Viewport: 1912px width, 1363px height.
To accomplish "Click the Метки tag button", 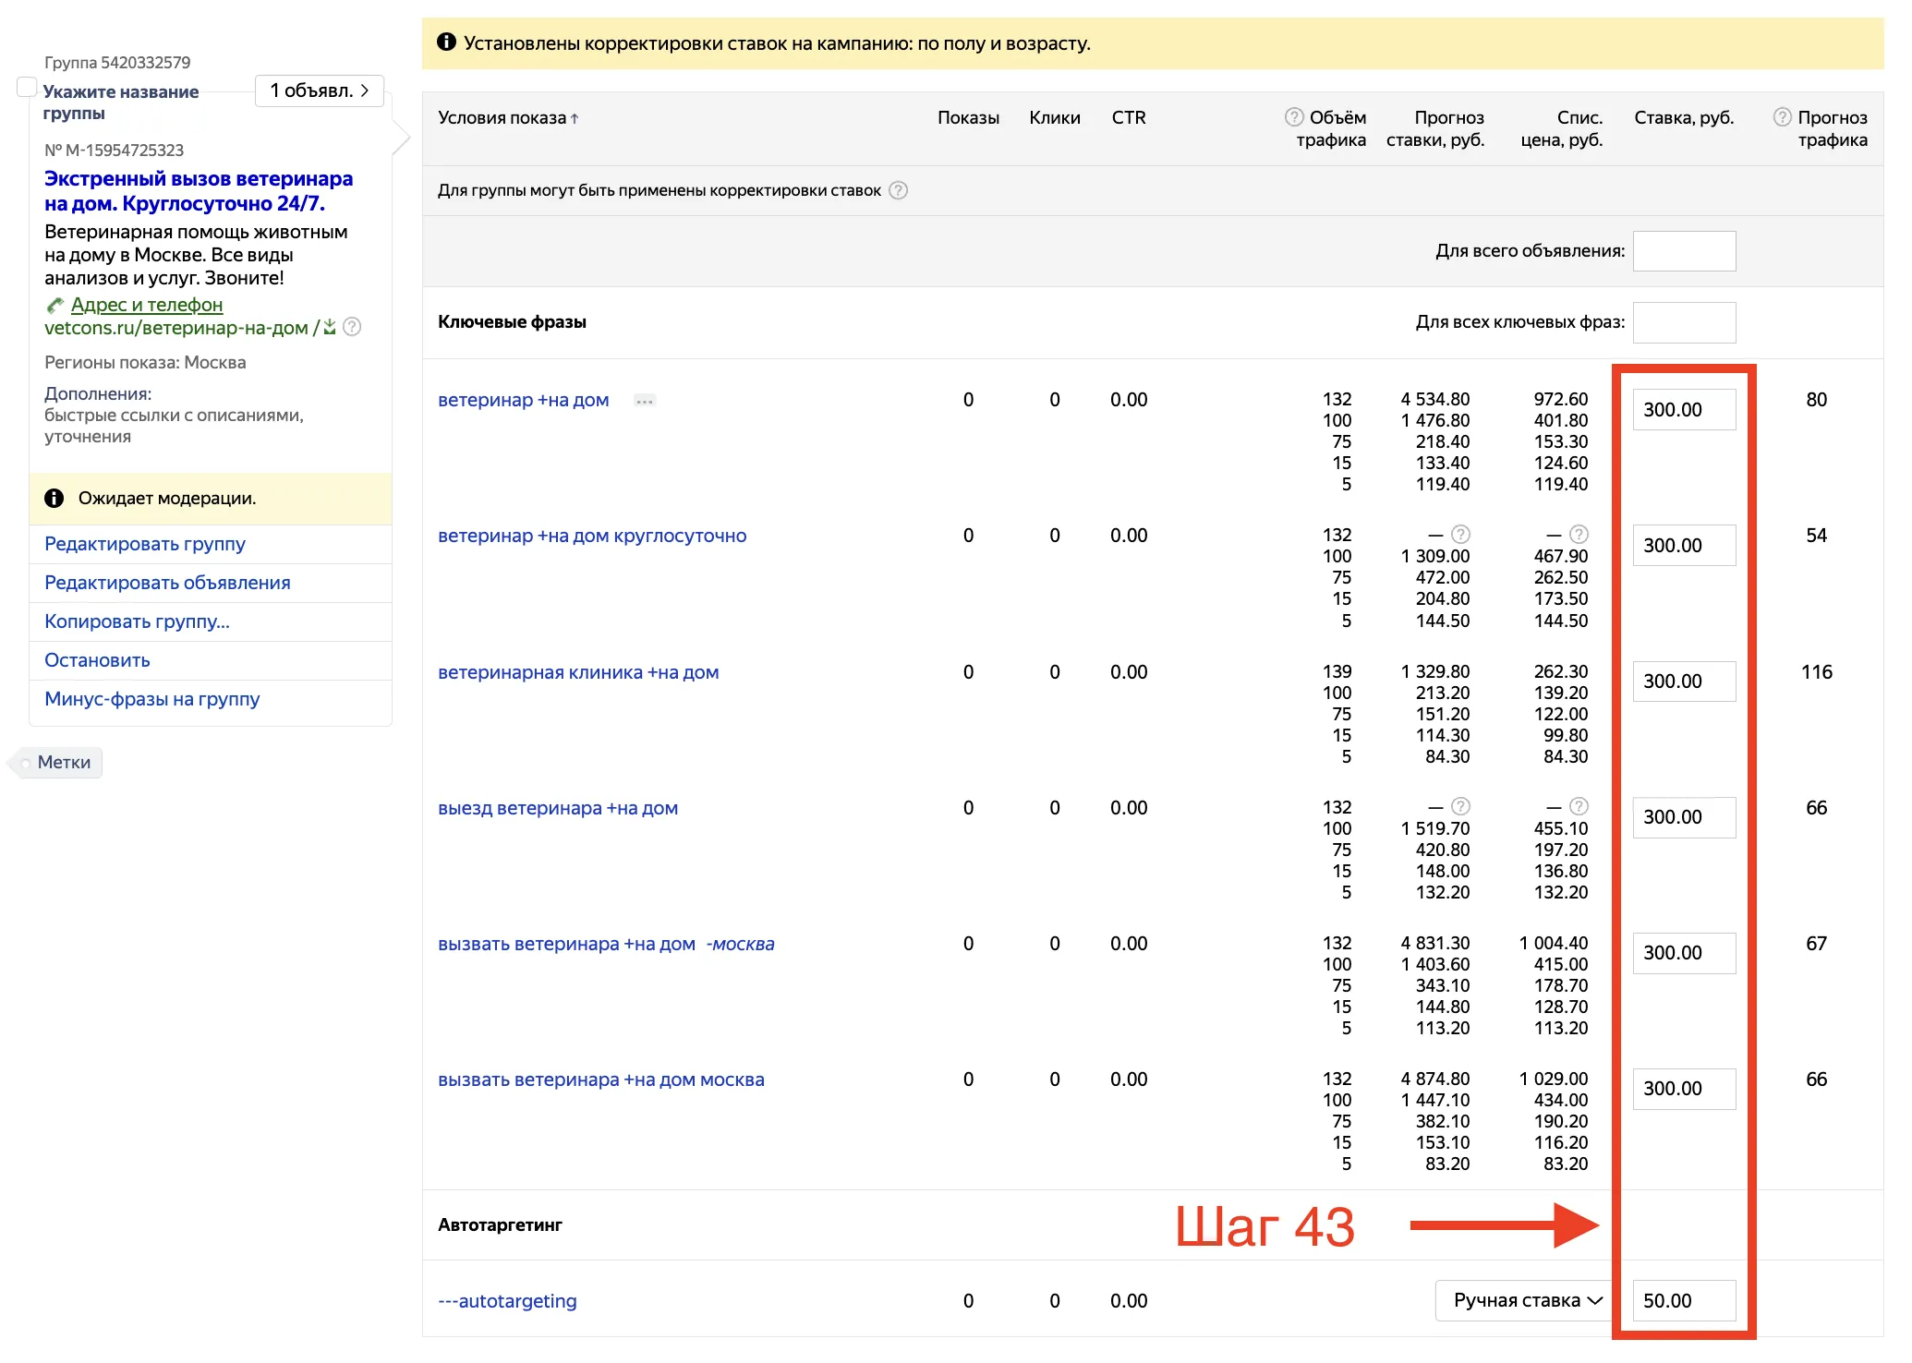I will 63,762.
